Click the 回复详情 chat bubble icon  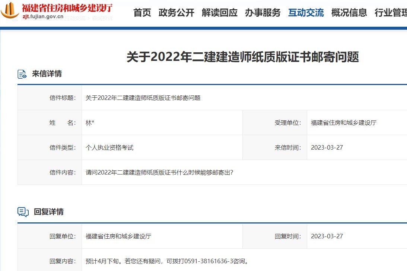click(x=23, y=212)
